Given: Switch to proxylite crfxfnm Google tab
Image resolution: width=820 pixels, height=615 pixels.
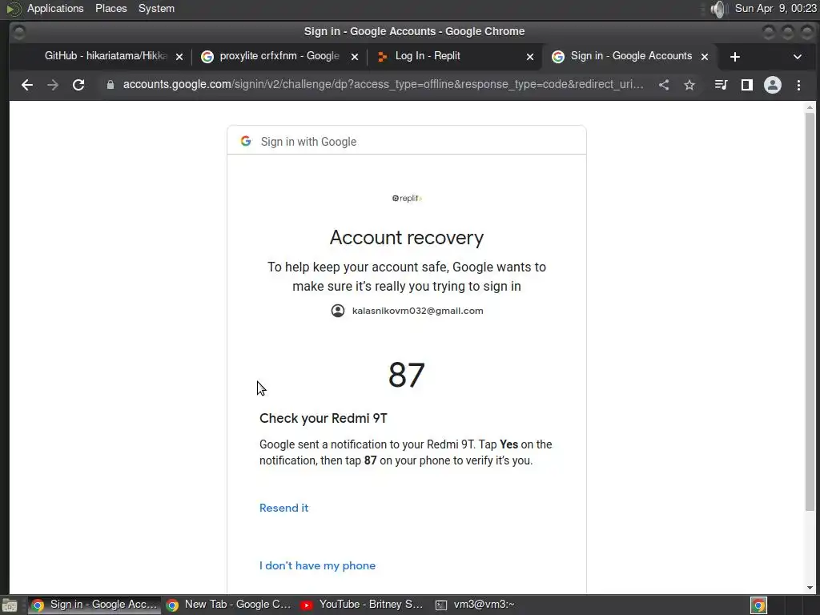Looking at the screenshot, I should 279,56.
